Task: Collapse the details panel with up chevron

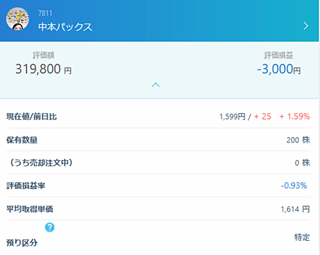Action: [156, 85]
